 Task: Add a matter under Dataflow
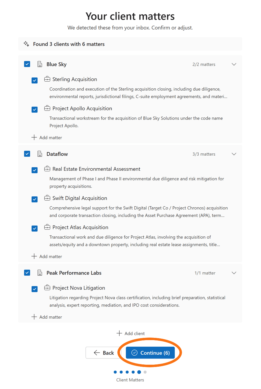tap(47, 256)
